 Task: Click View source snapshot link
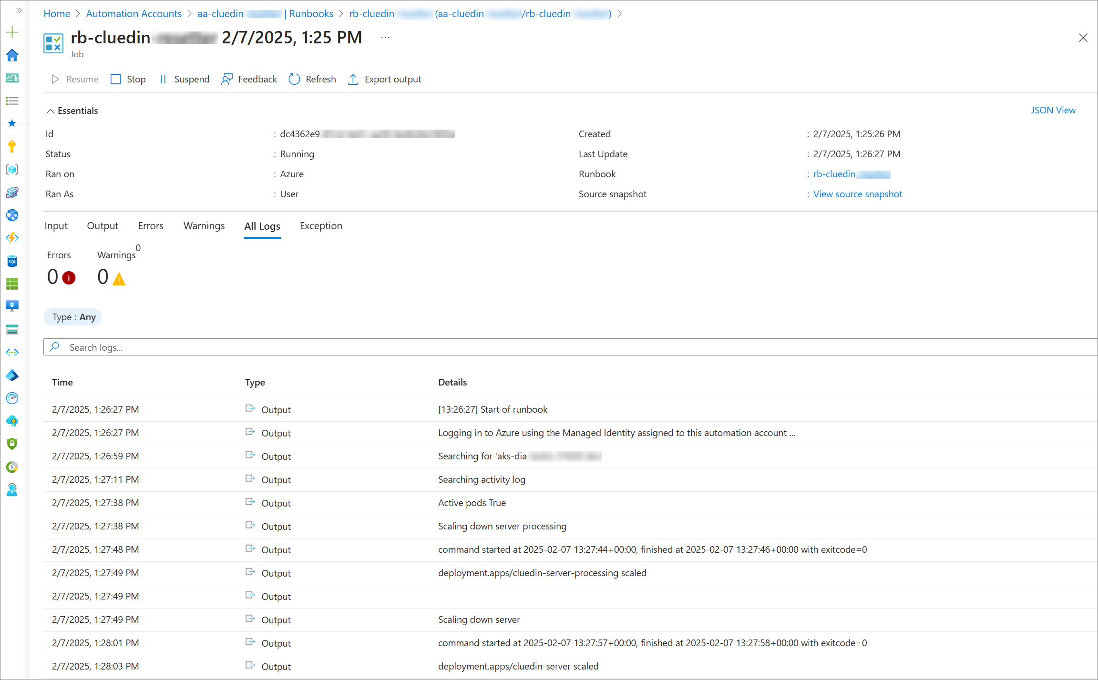[x=857, y=194]
